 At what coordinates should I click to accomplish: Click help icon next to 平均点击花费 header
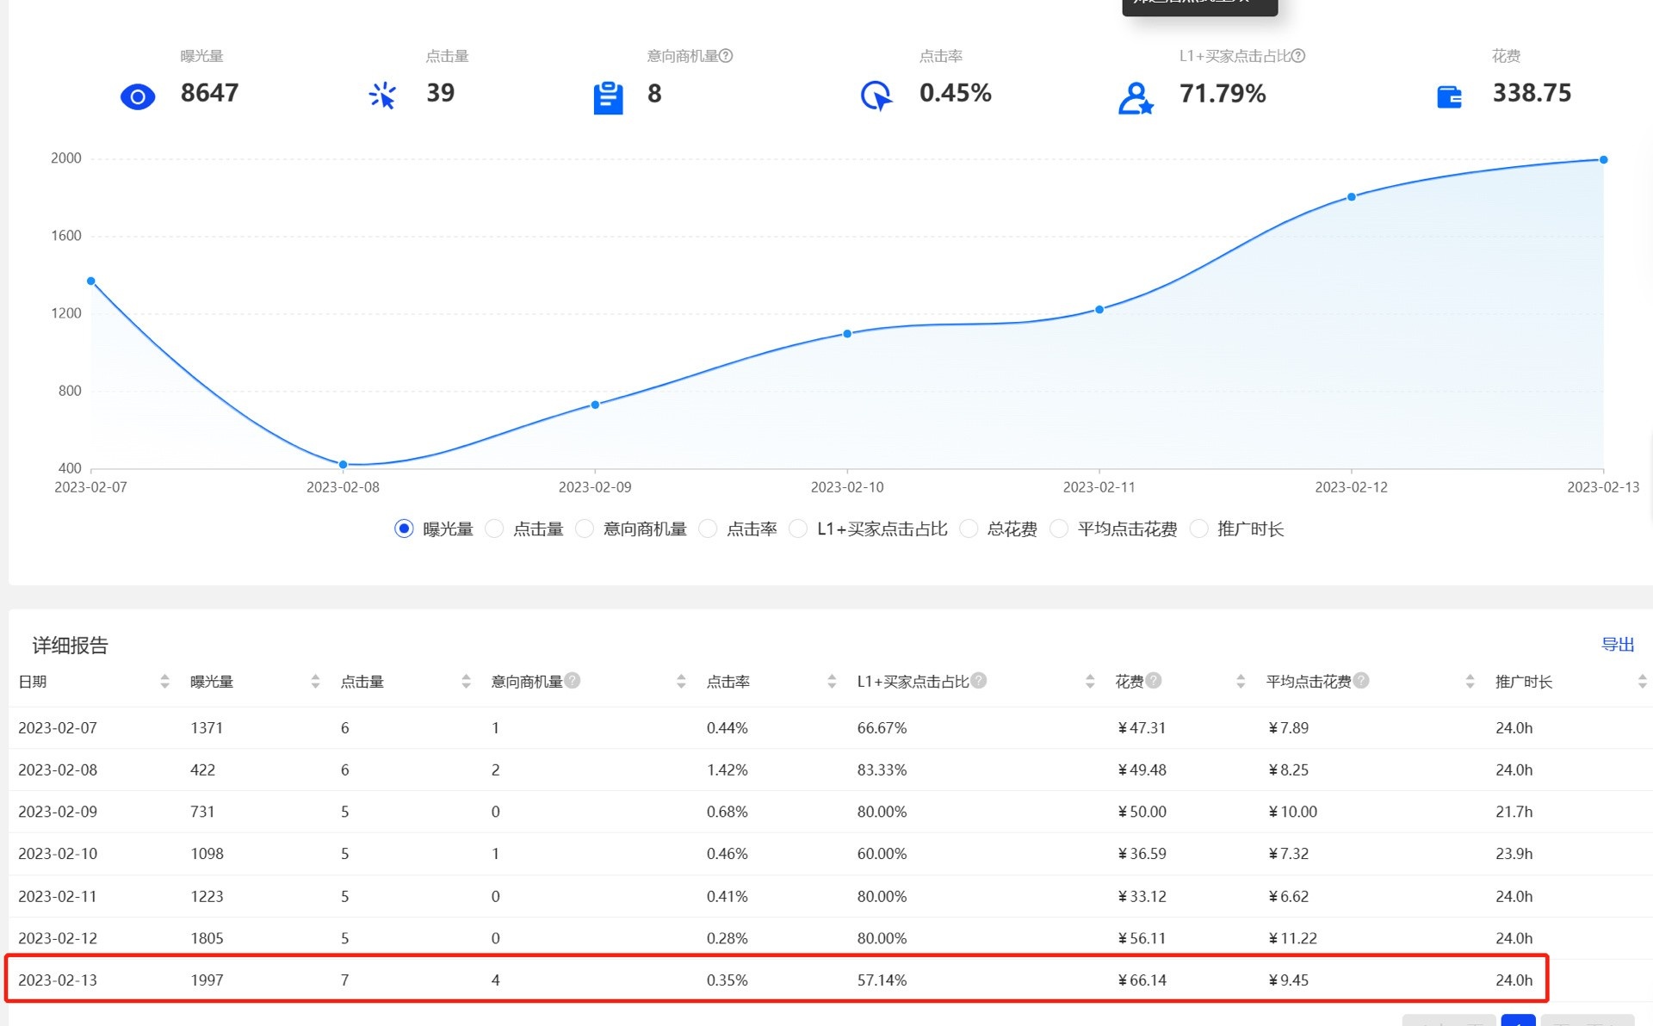1361,680
